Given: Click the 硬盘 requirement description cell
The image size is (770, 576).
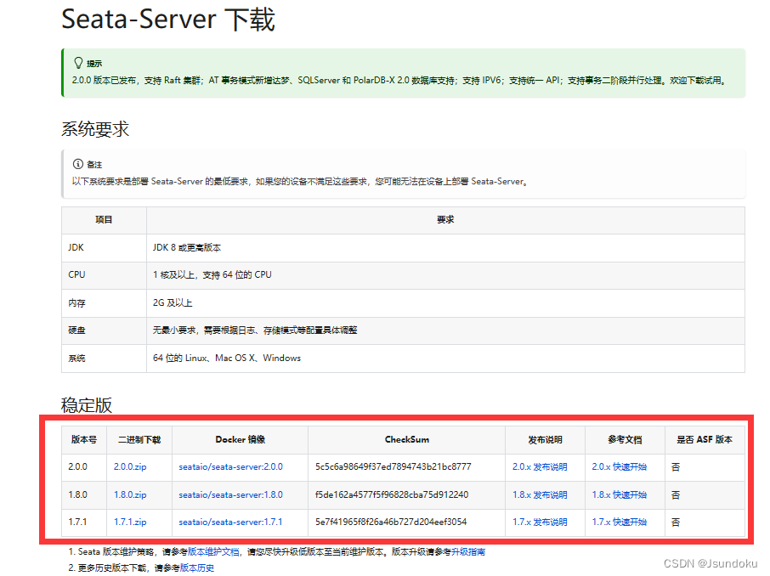Looking at the screenshot, I should (445, 330).
